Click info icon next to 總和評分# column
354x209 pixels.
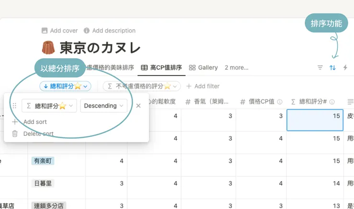click(332, 102)
